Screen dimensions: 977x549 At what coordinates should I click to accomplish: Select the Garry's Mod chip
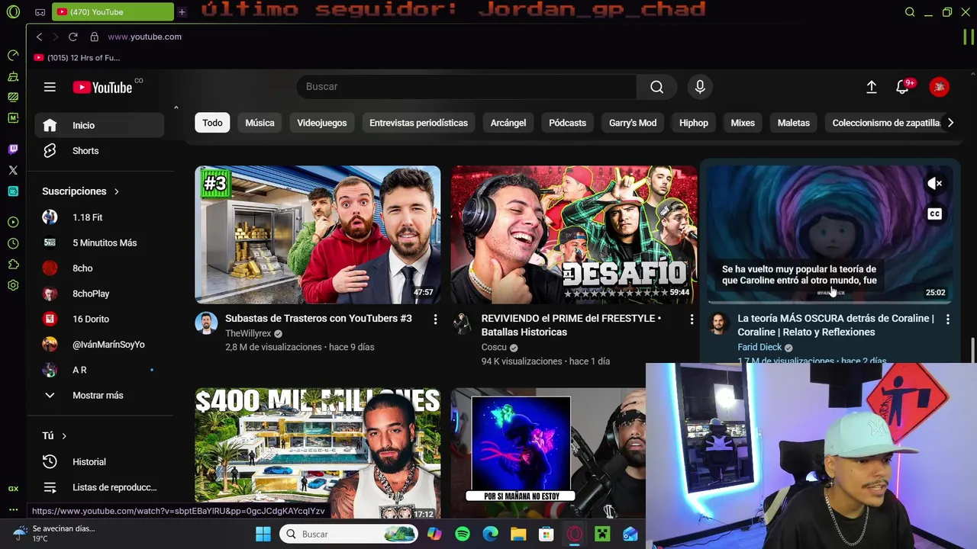pyautogui.click(x=633, y=123)
